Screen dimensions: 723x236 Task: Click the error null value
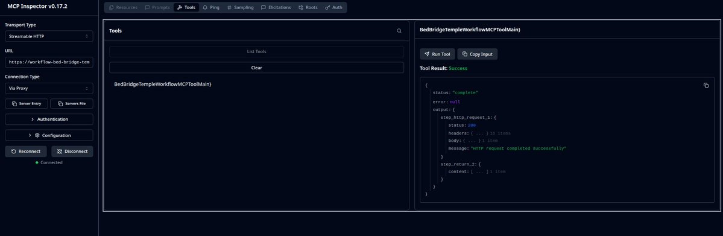tap(455, 102)
